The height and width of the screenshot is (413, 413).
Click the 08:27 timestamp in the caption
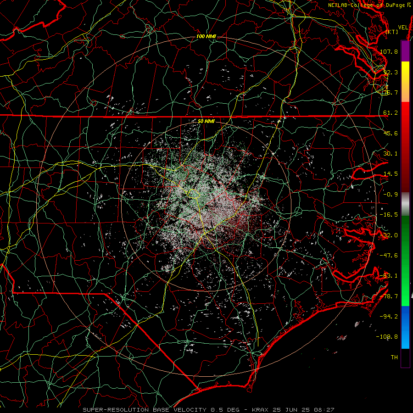(x=325, y=410)
